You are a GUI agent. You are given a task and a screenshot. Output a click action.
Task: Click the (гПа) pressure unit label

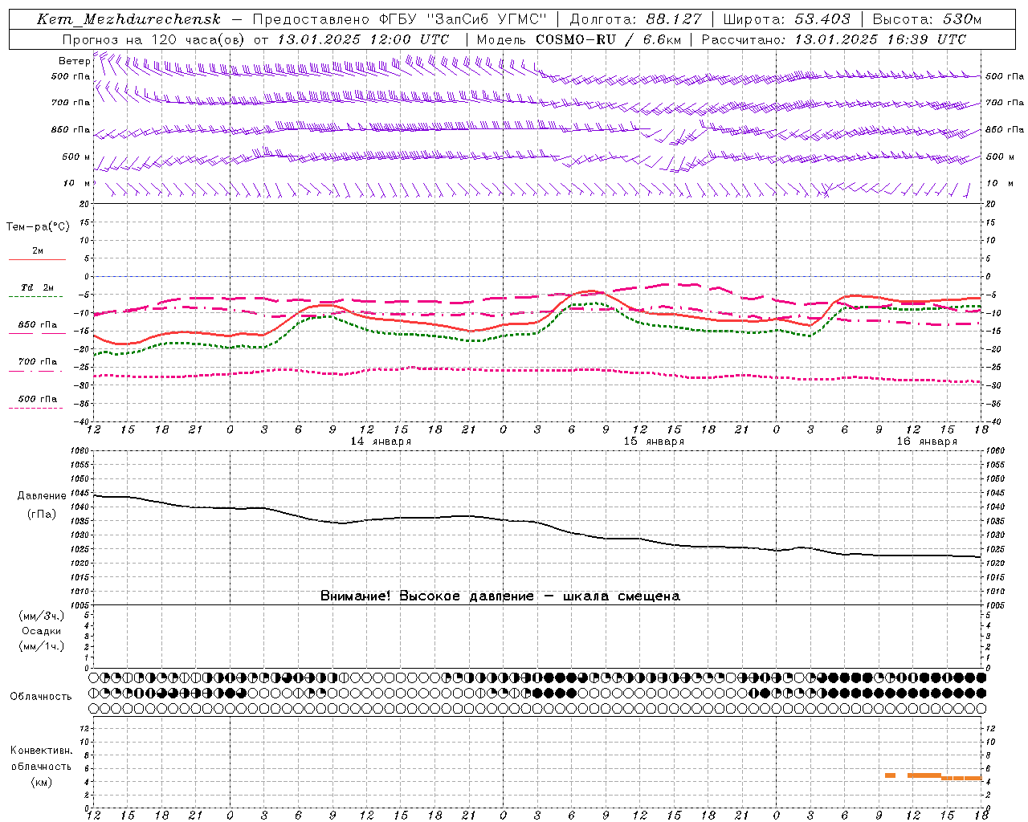tap(42, 514)
